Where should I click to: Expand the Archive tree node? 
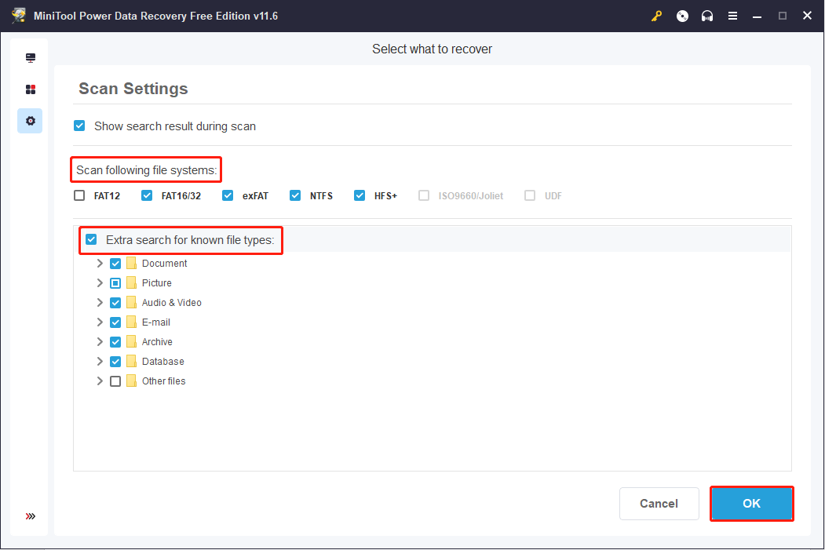click(x=100, y=342)
